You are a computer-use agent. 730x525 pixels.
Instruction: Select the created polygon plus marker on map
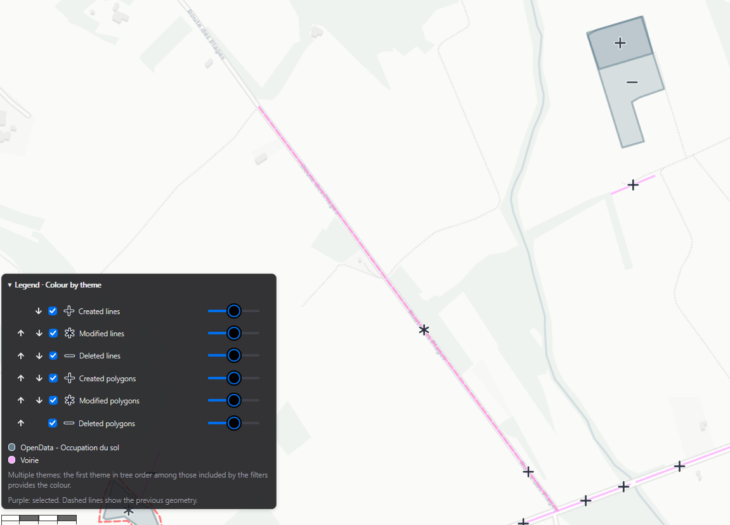tap(620, 43)
